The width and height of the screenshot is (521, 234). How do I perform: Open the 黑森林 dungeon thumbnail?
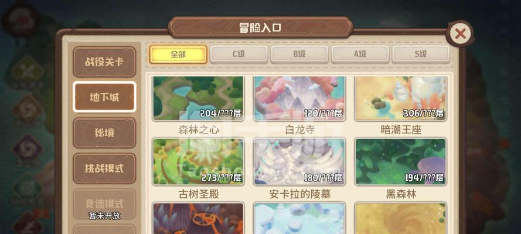pos(401,161)
